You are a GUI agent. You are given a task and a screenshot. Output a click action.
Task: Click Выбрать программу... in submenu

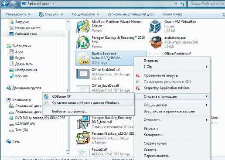pyautogui.click(x=89, y=112)
